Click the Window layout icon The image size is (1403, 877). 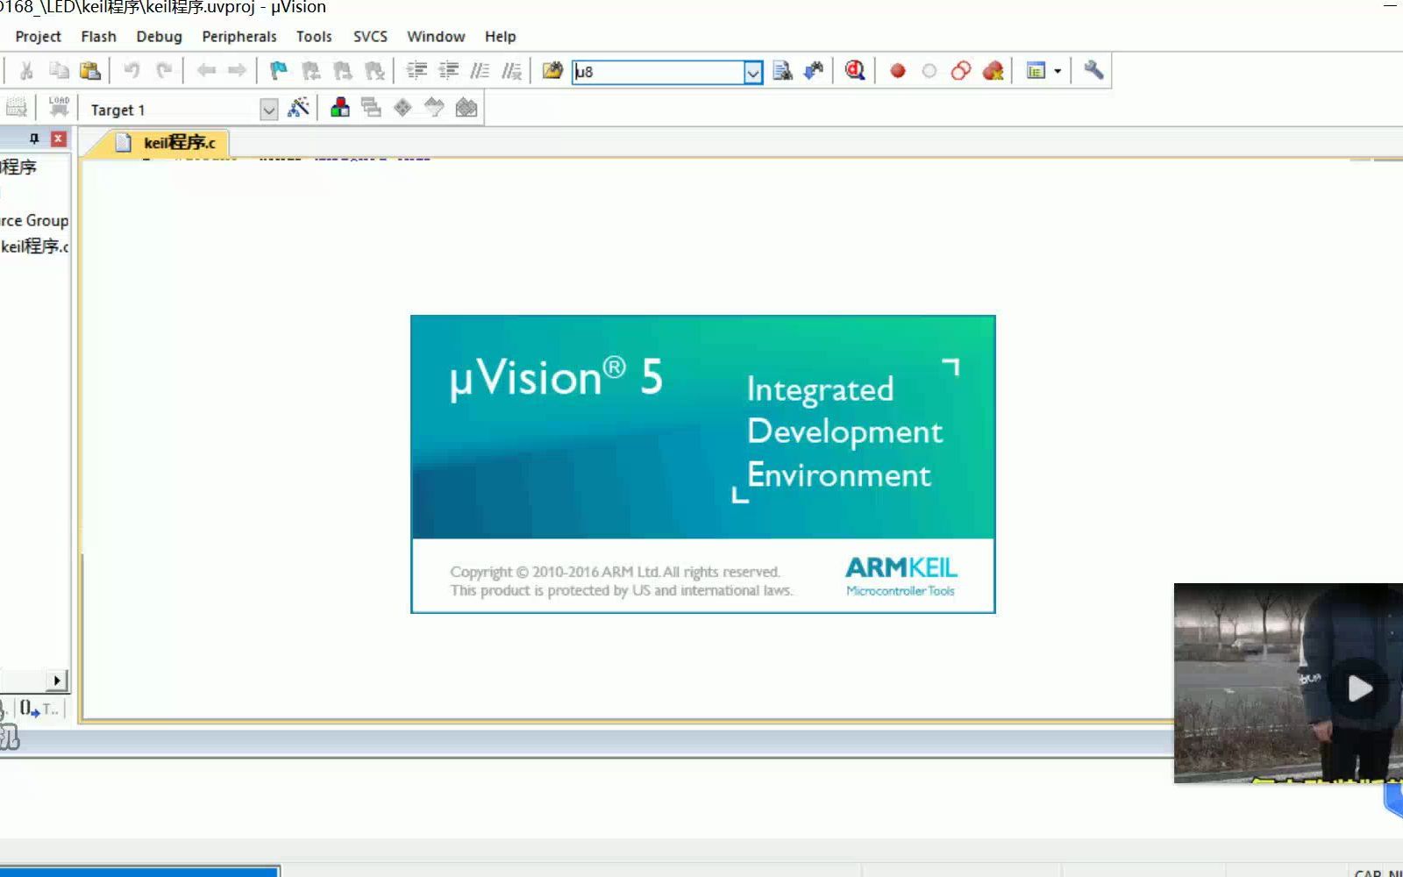(1036, 71)
